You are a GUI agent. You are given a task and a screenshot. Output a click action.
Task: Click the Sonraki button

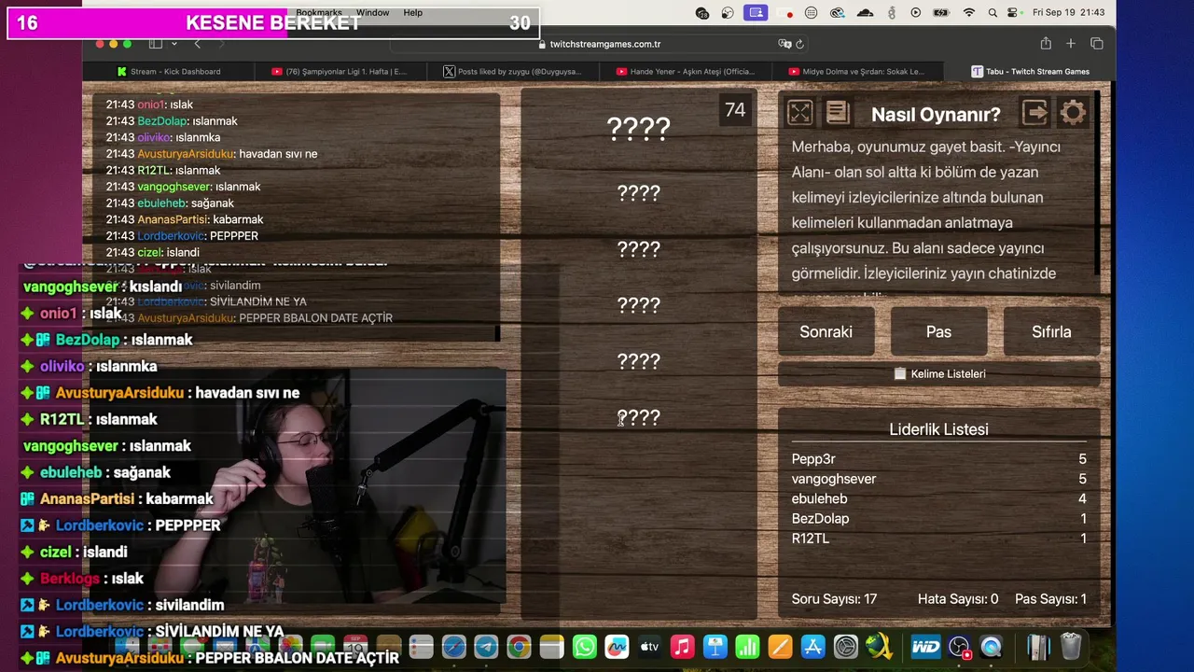(x=826, y=331)
